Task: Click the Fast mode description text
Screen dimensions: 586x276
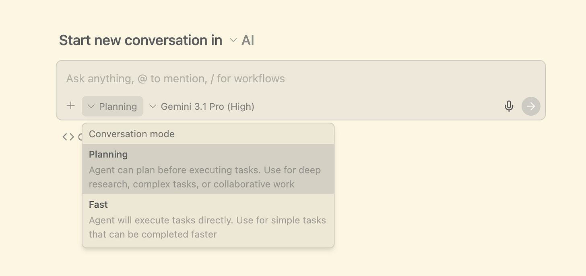Action: coord(207,227)
